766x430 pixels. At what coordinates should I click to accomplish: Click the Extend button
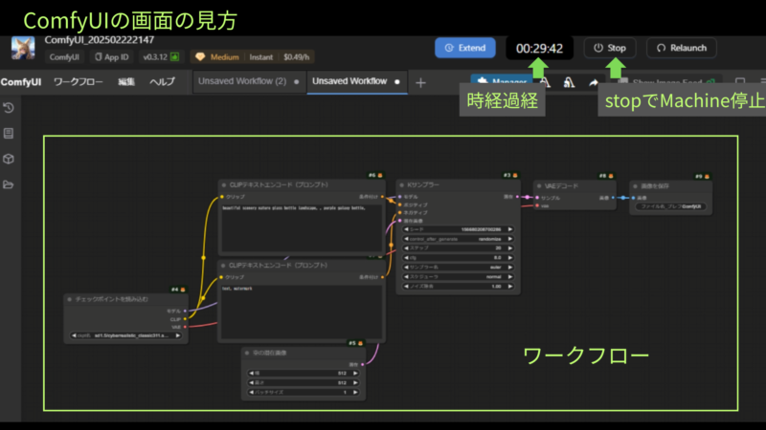pyautogui.click(x=465, y=48)
